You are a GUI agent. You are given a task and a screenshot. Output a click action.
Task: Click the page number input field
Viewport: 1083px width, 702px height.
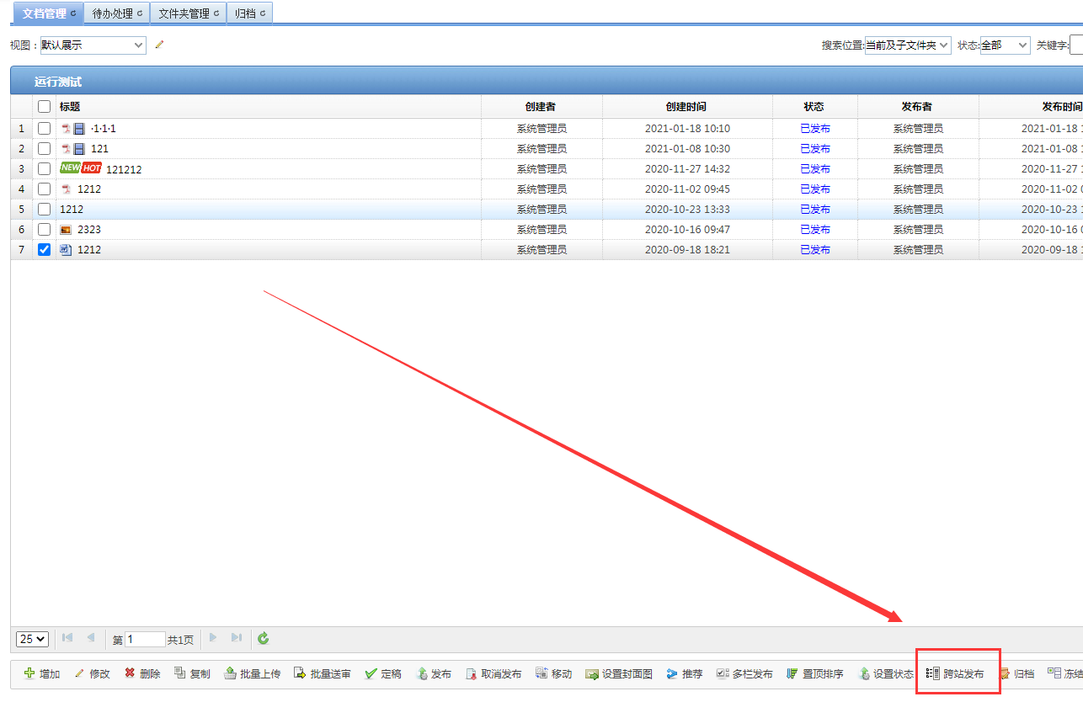point(145,640)
